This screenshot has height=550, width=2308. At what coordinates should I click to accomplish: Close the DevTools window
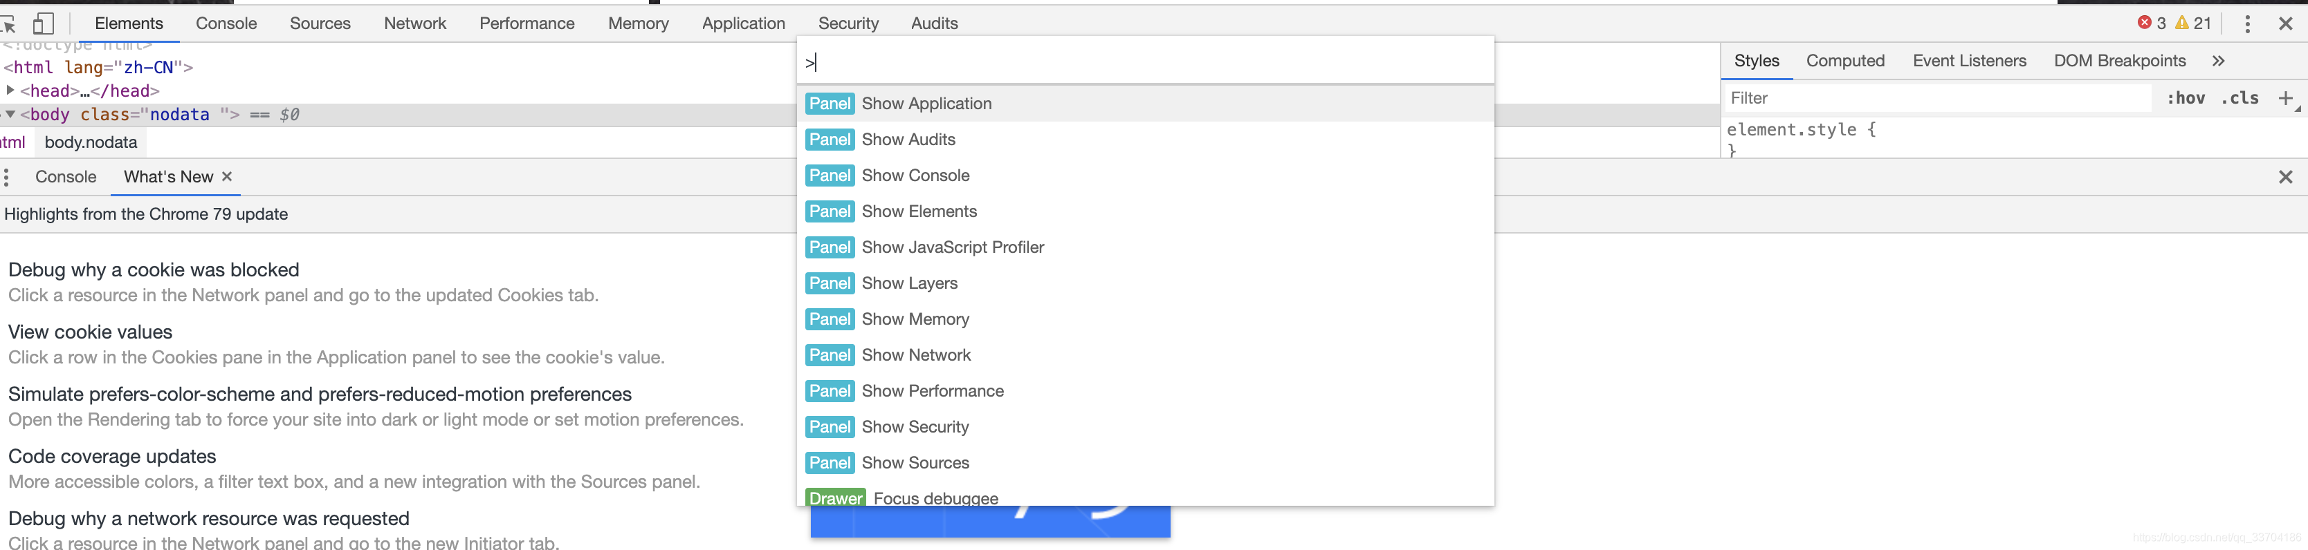click(x=2286, y=24)
